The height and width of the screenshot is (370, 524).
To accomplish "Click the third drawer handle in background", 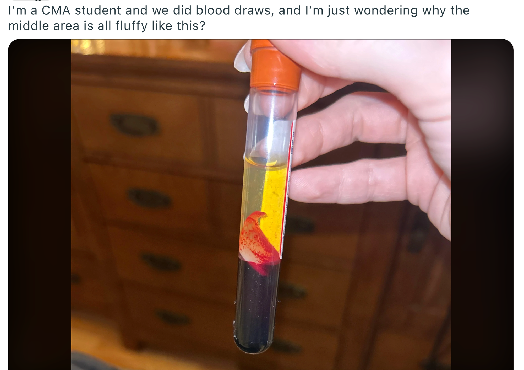I will tap(161, 262).
